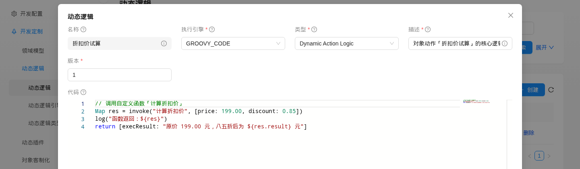580x169 pixels.
Task: Select 动态逻辑引擎 item in sidebar
Action: coord(43,105)
